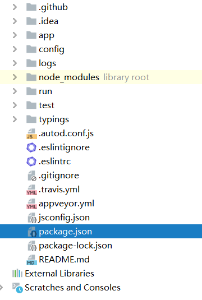Click the ESLint icon of .eslintignore
The width and height of the screenshot is (202, 300).
point(31,147)
